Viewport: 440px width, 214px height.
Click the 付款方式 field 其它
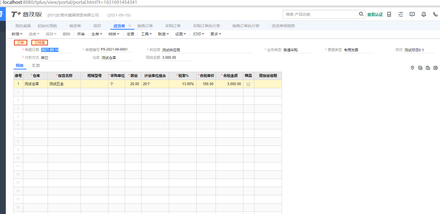point(56,58)
